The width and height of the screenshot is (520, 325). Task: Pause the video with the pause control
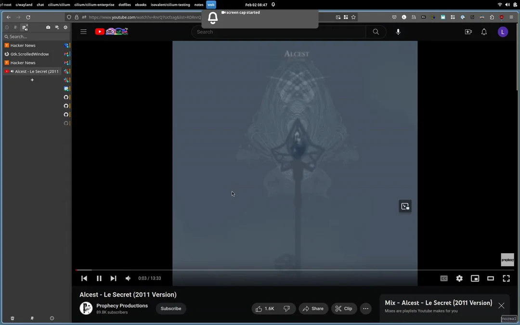[x=99, y=278]
